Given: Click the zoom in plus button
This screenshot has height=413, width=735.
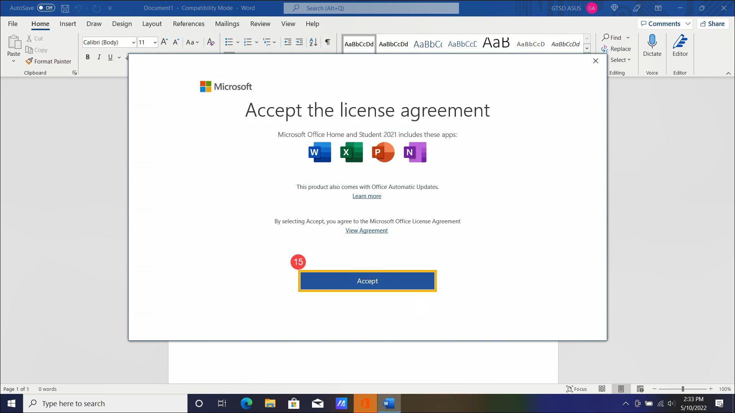Looking at the screenshot, I should point(710,389).
